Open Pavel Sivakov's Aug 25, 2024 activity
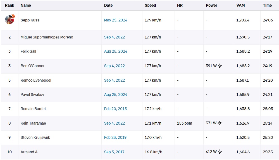The width and height of the screenshot is (279, 160). (x=116, y=95)
